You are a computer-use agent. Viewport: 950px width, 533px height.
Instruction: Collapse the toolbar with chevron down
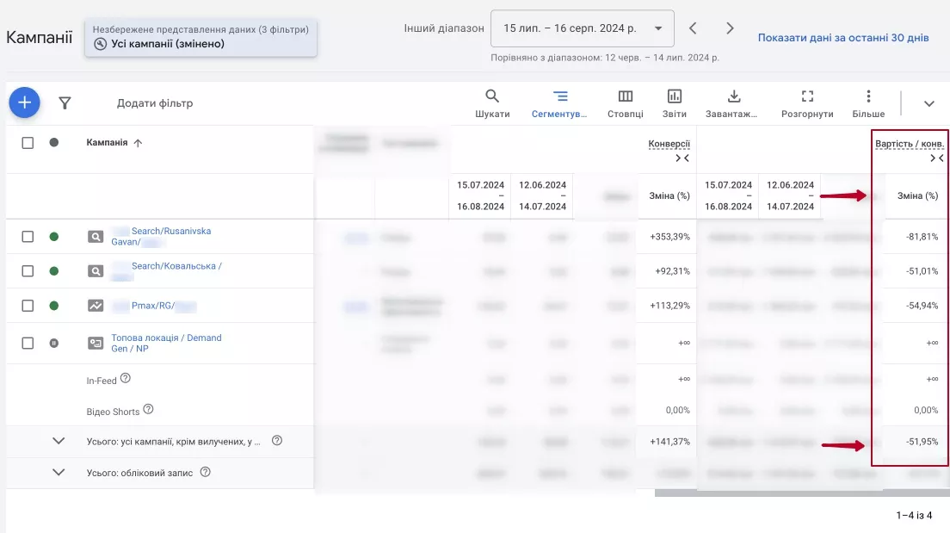(928, 103)
